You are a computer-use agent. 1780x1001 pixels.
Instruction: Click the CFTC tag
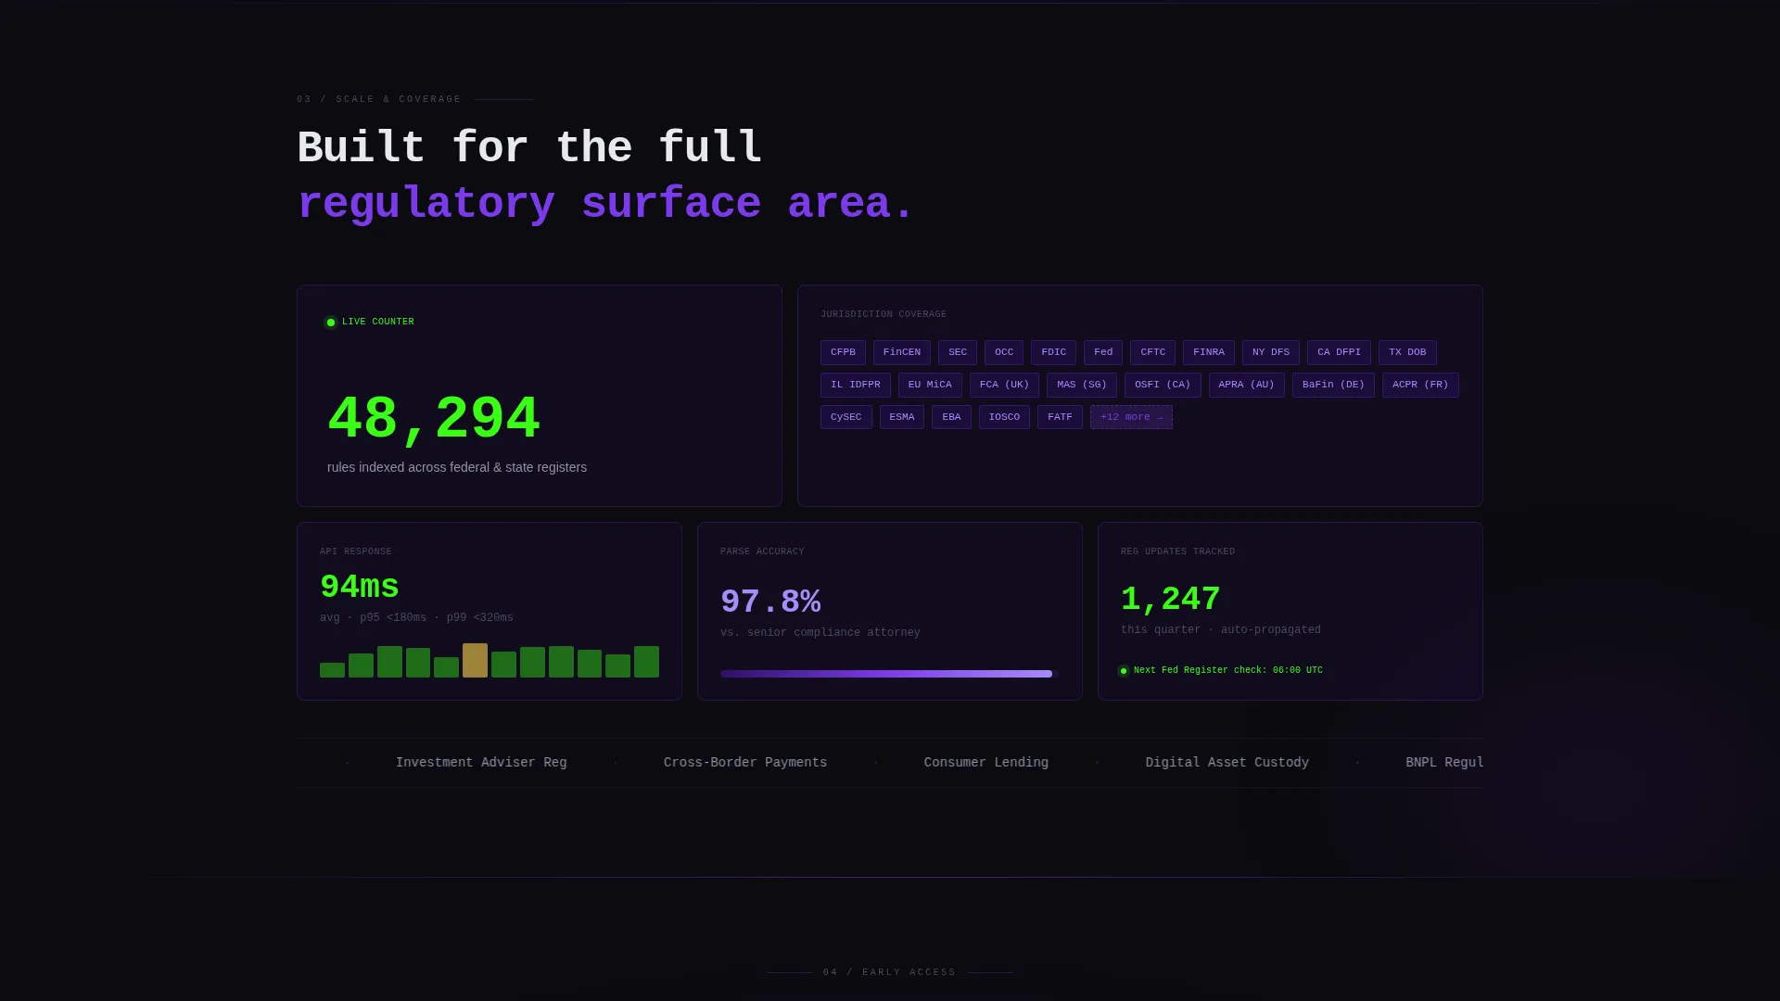pyautogui.click(x=1152, y=352)
